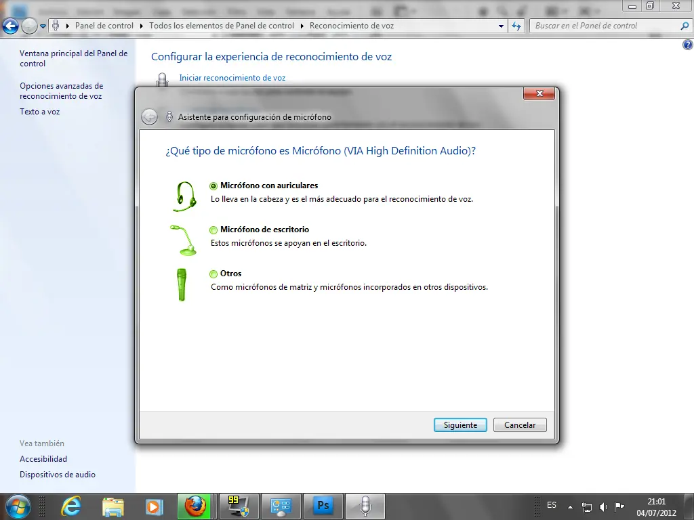Refresh the Control Panel page

point(516,26)
